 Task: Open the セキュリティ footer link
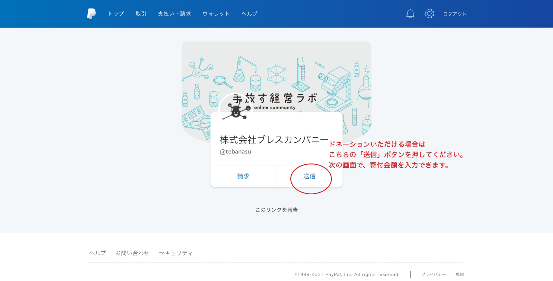click(176, 253)
